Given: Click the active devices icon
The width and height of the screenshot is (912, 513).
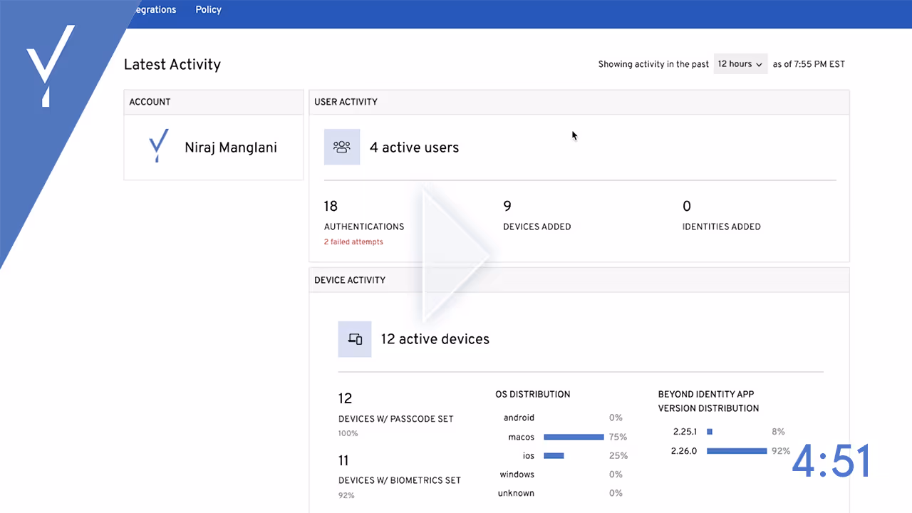Looking at the screenshot, I should point(354,339).
